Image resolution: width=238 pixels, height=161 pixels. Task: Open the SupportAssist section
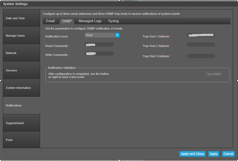pos(21,123)
